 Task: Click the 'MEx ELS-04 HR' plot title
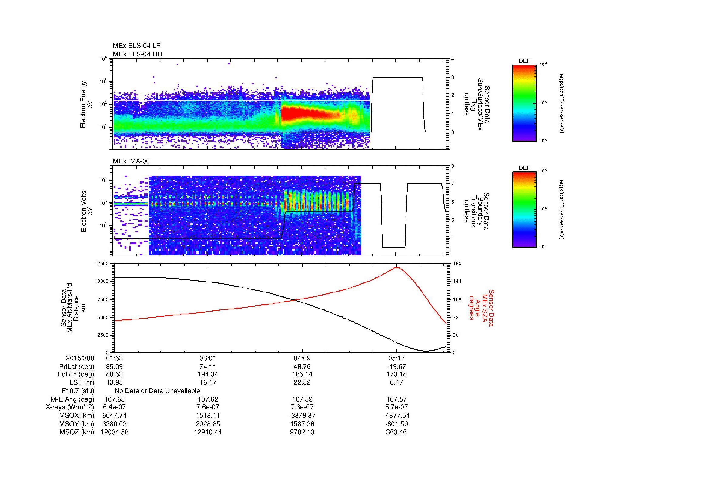(x=137, y=54)
